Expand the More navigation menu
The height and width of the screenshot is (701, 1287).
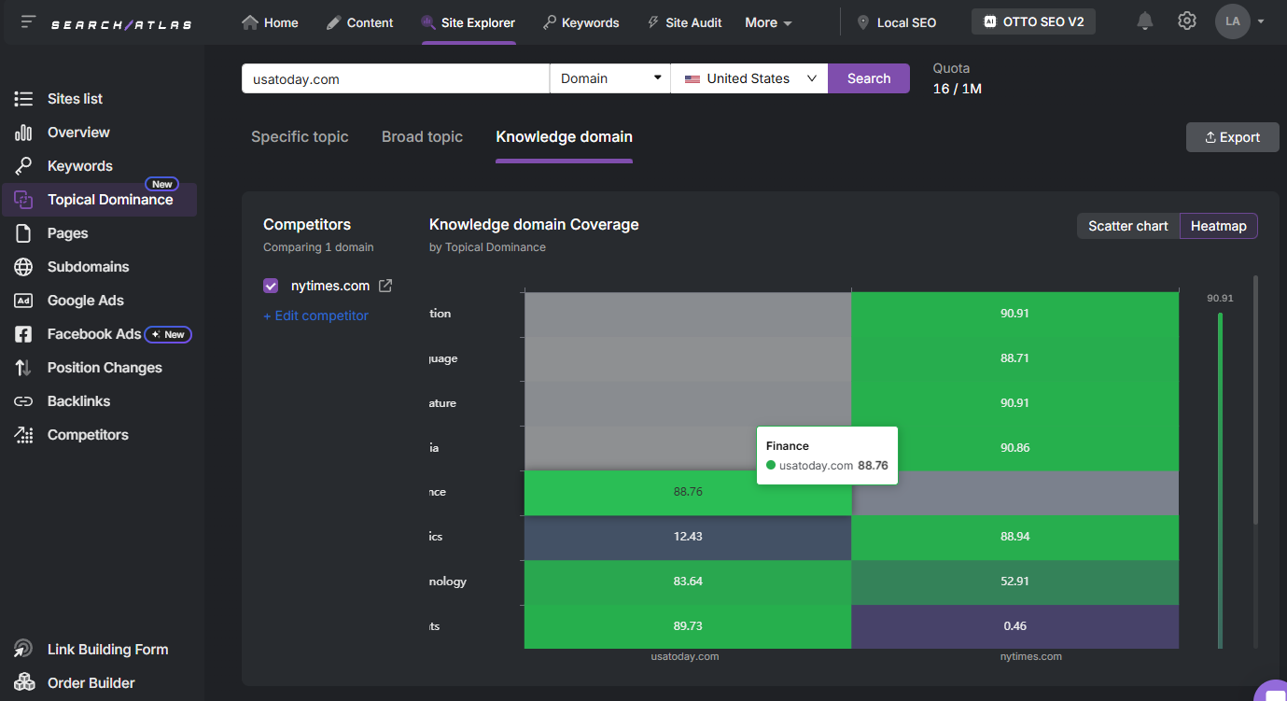[767, 21]
